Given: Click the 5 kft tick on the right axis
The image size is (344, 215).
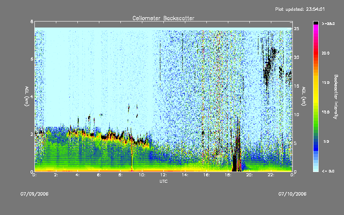Looking at the screenshot, I should point(295,143).
